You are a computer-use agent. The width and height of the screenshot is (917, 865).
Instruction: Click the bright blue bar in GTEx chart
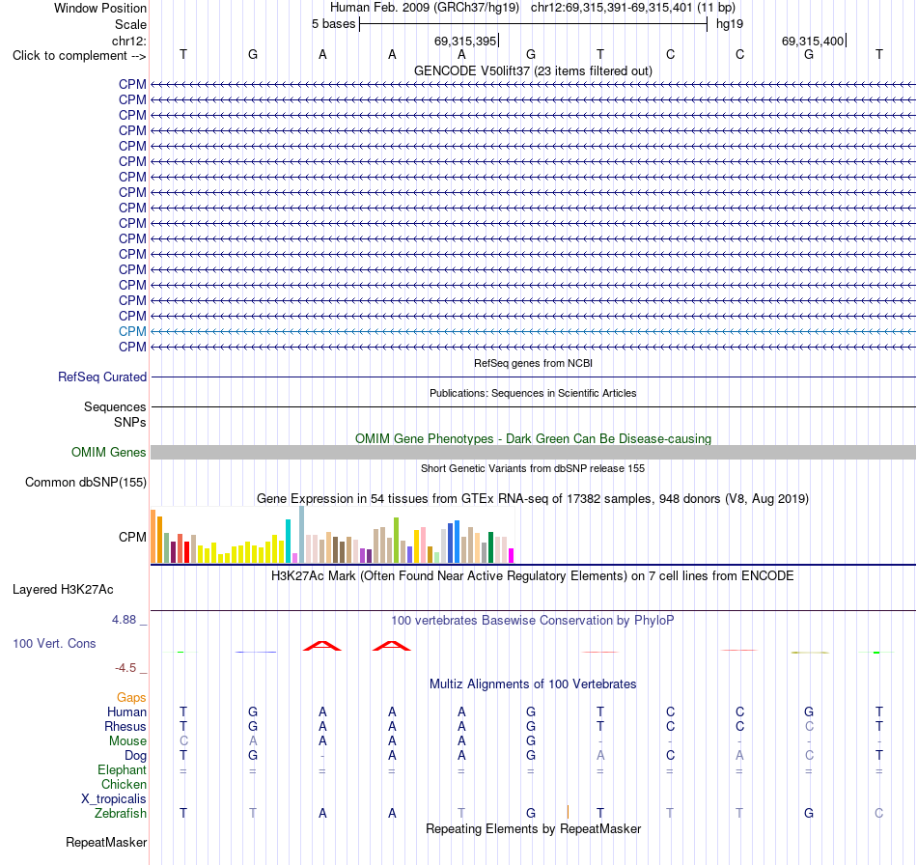pyautogui.click(x=457, y=543)
